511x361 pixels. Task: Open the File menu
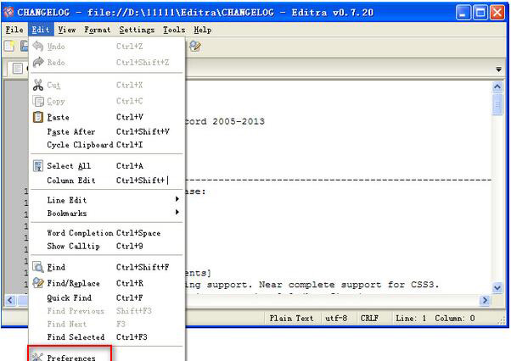[14, 30]
